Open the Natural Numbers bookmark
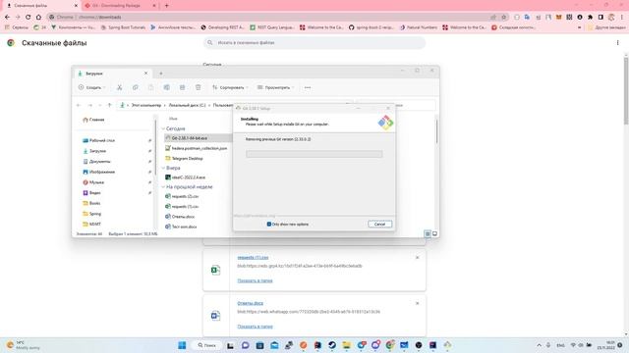The width and height of the screenshot is (629, 353). 419,27
